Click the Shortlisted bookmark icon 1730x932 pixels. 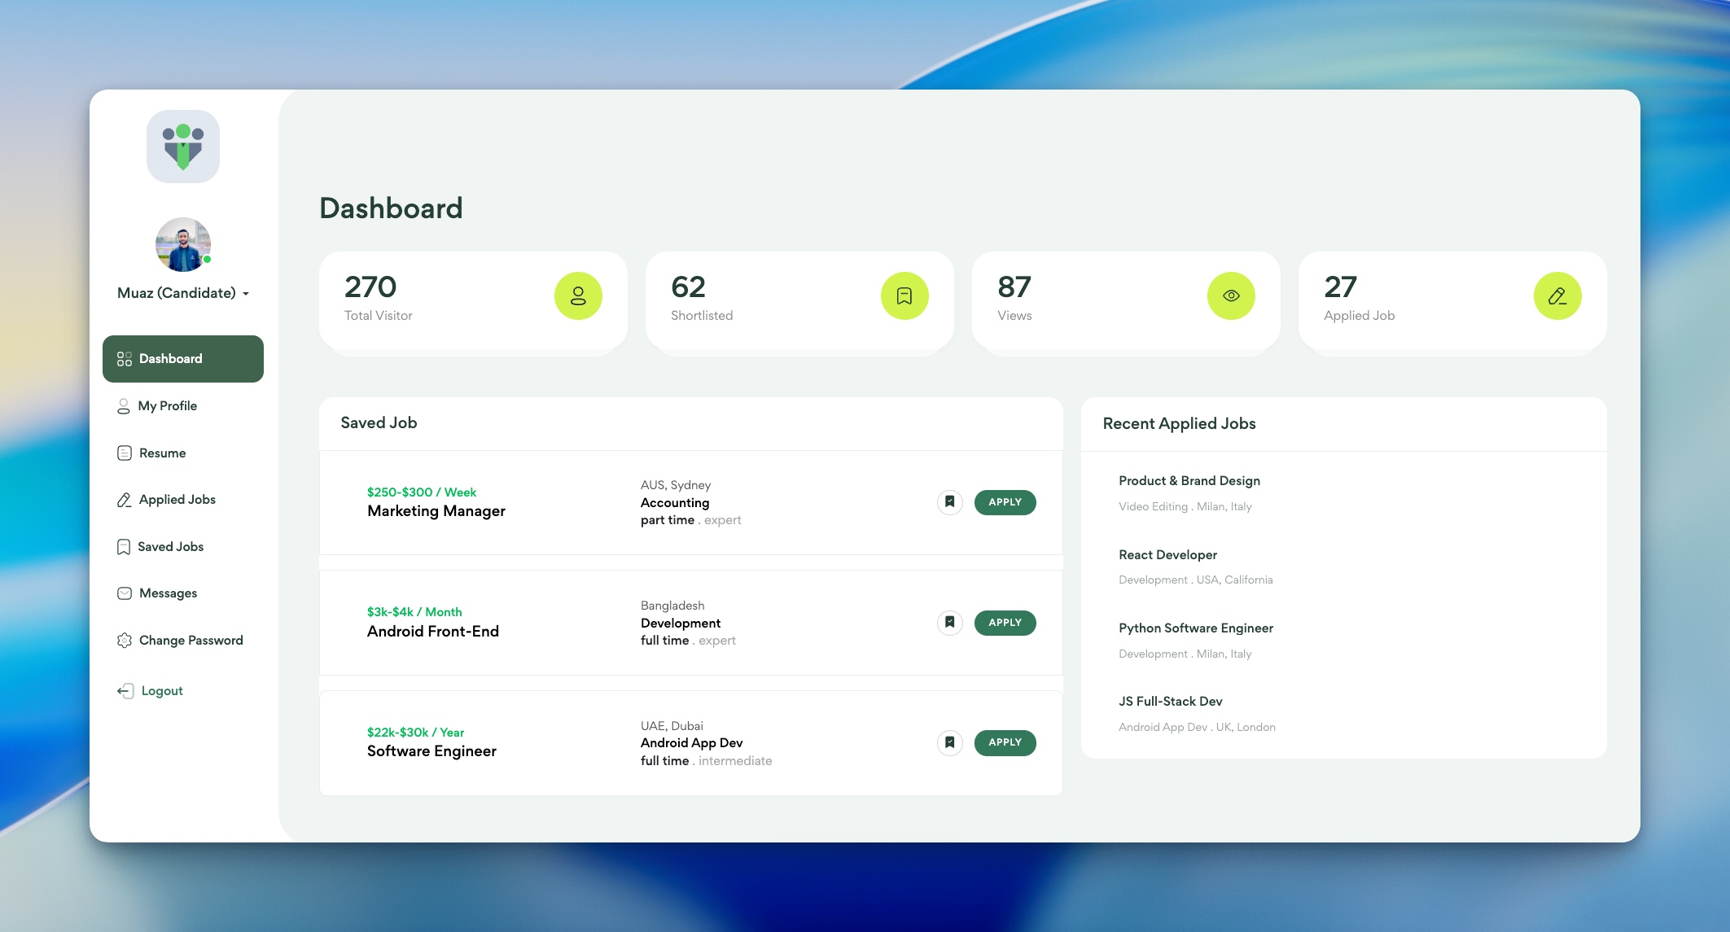904,295
